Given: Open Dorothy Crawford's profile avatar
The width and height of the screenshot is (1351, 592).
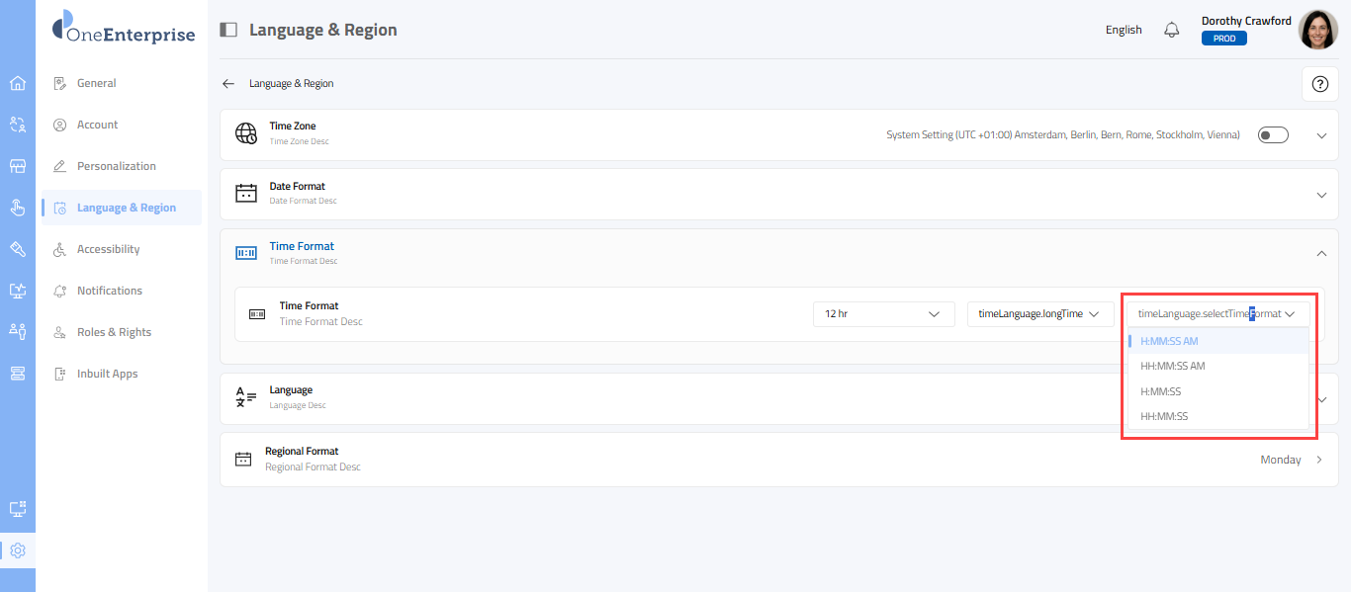Looking at the screenshot, I should 1317,30.
